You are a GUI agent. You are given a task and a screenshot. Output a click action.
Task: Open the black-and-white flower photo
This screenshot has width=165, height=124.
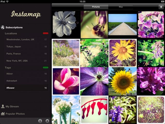point(66,24)
